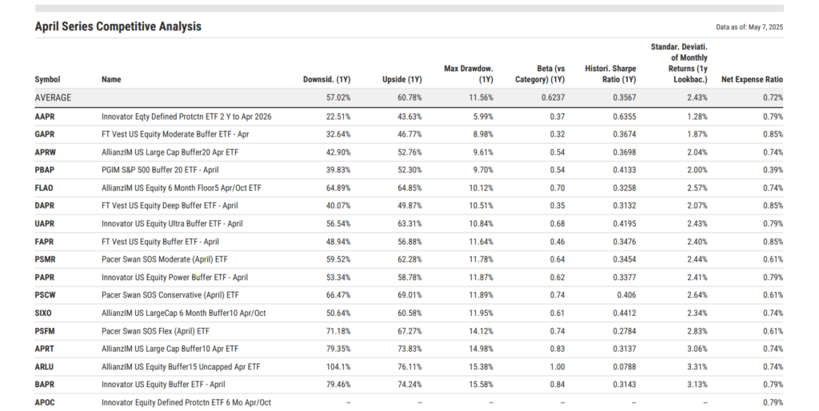This screenshot has height=411, width=819.
Task: Click ARLU downside value 104.1%
Action: 338,367
